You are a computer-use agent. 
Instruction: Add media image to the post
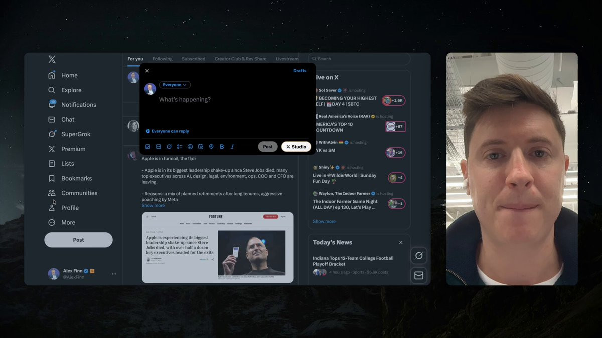point(148,147)
